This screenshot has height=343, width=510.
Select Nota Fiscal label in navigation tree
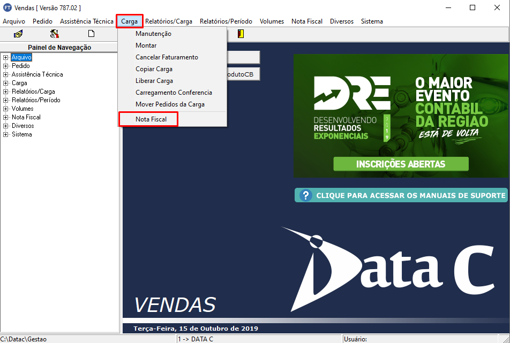[x=26, y=117]
